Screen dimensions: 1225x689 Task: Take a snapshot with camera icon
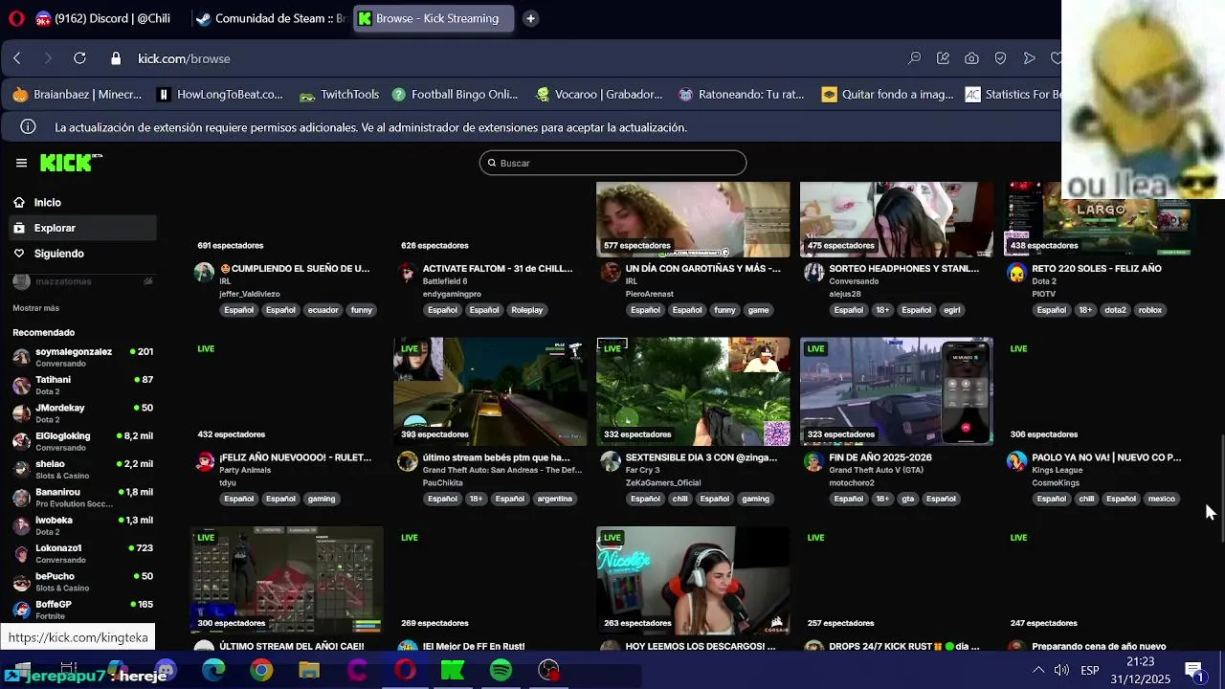coord(971,58)
